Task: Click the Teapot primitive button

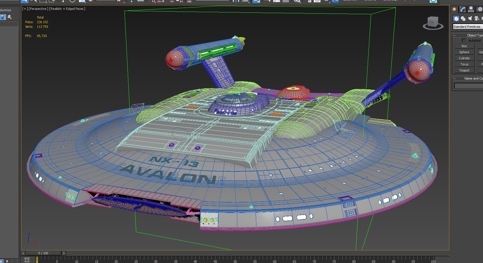Action: pos(464,70)
